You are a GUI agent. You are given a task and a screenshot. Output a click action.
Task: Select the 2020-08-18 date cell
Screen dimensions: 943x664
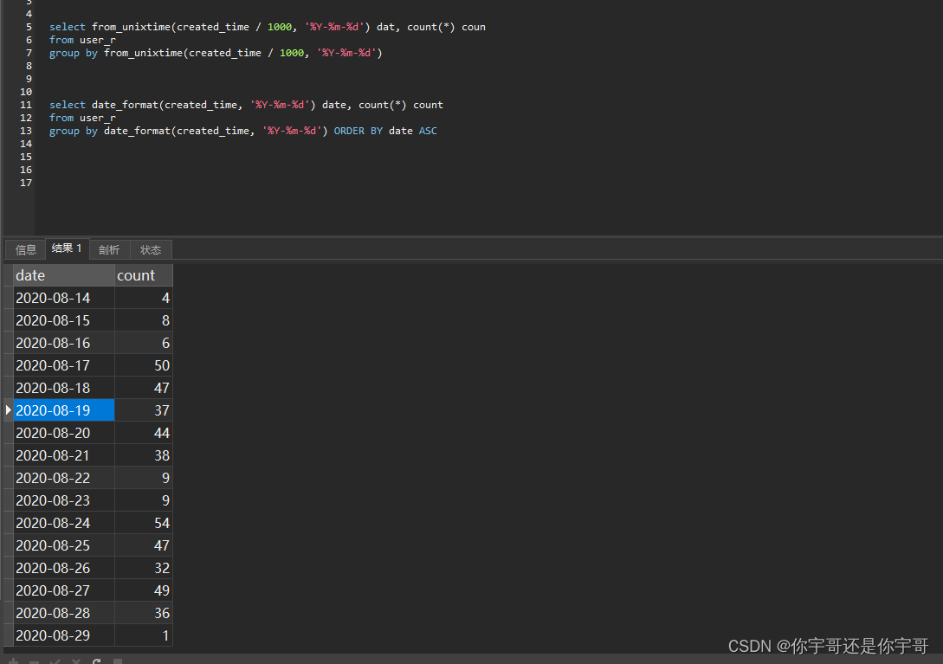pos(64,388)
